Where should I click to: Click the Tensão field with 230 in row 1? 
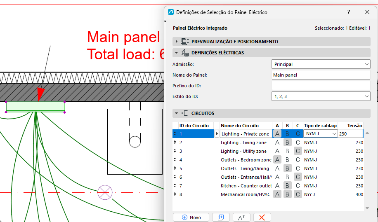[350, 134]
